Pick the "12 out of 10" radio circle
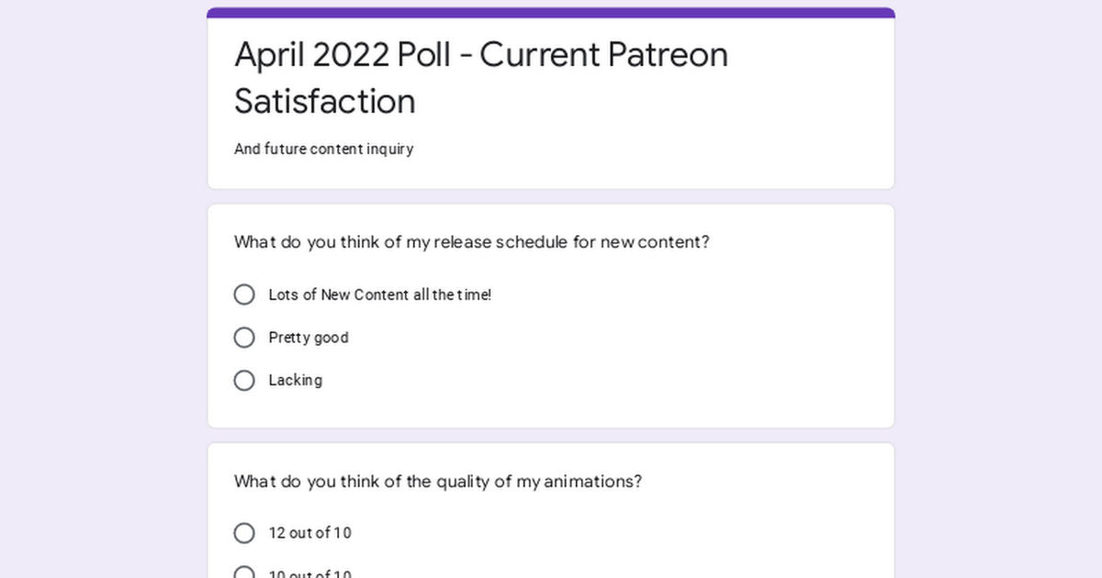The image size is (1102, 578). click(x=244, y=533)
